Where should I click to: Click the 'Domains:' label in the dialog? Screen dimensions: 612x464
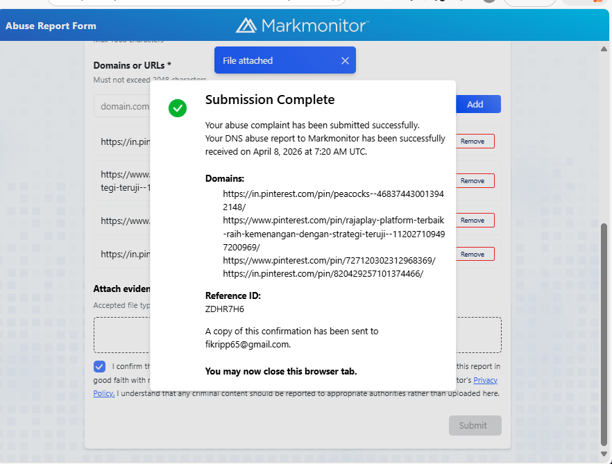click(224, 178)
